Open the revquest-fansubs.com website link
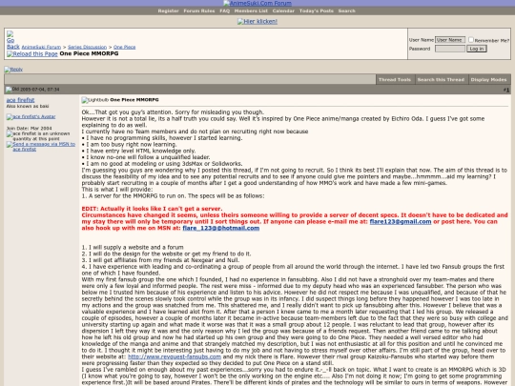The height and width of the screenshot is (386, 515). click(175, 356)
